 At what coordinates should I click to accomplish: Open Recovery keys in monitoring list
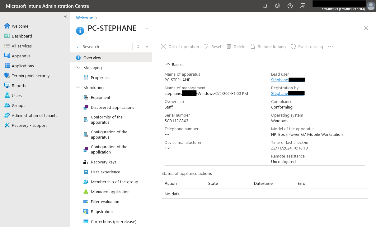[x=103, y=162]
